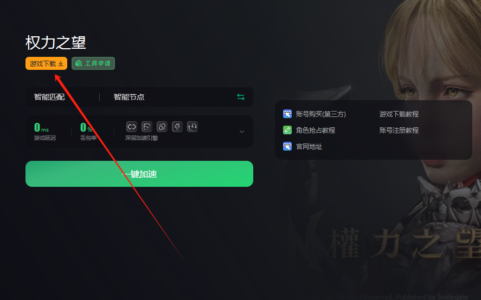Click the lightning bolt engine icon
Viewport: 481px width, 300px height.
(177, 127)
